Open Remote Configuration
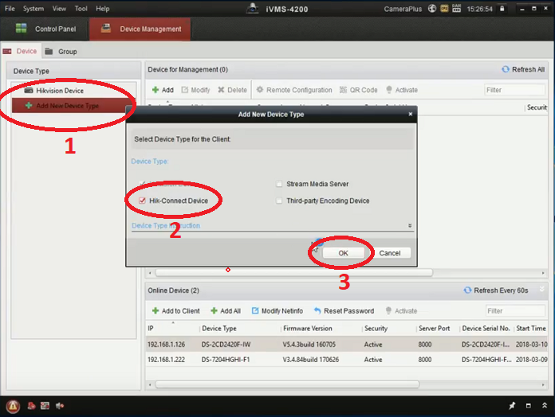The width and height of the screenshot is (555, 417). pyautogui.click(x=294, y=90)
